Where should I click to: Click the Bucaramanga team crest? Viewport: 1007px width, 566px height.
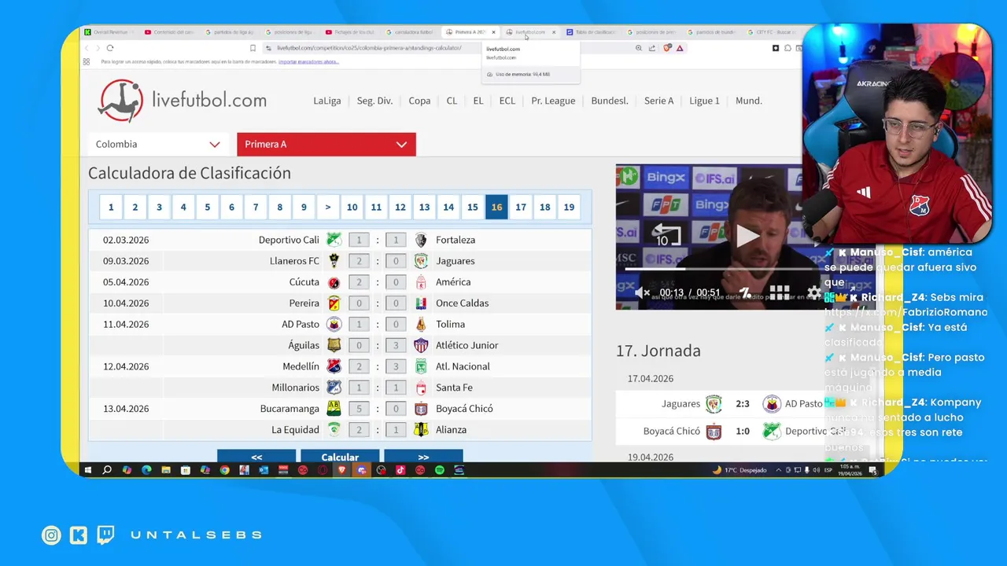(x=334, y=409)
